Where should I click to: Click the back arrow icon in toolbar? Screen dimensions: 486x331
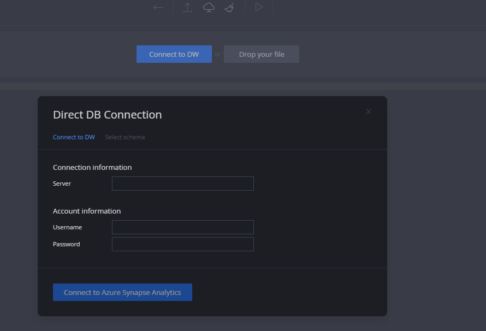point(158,8)
